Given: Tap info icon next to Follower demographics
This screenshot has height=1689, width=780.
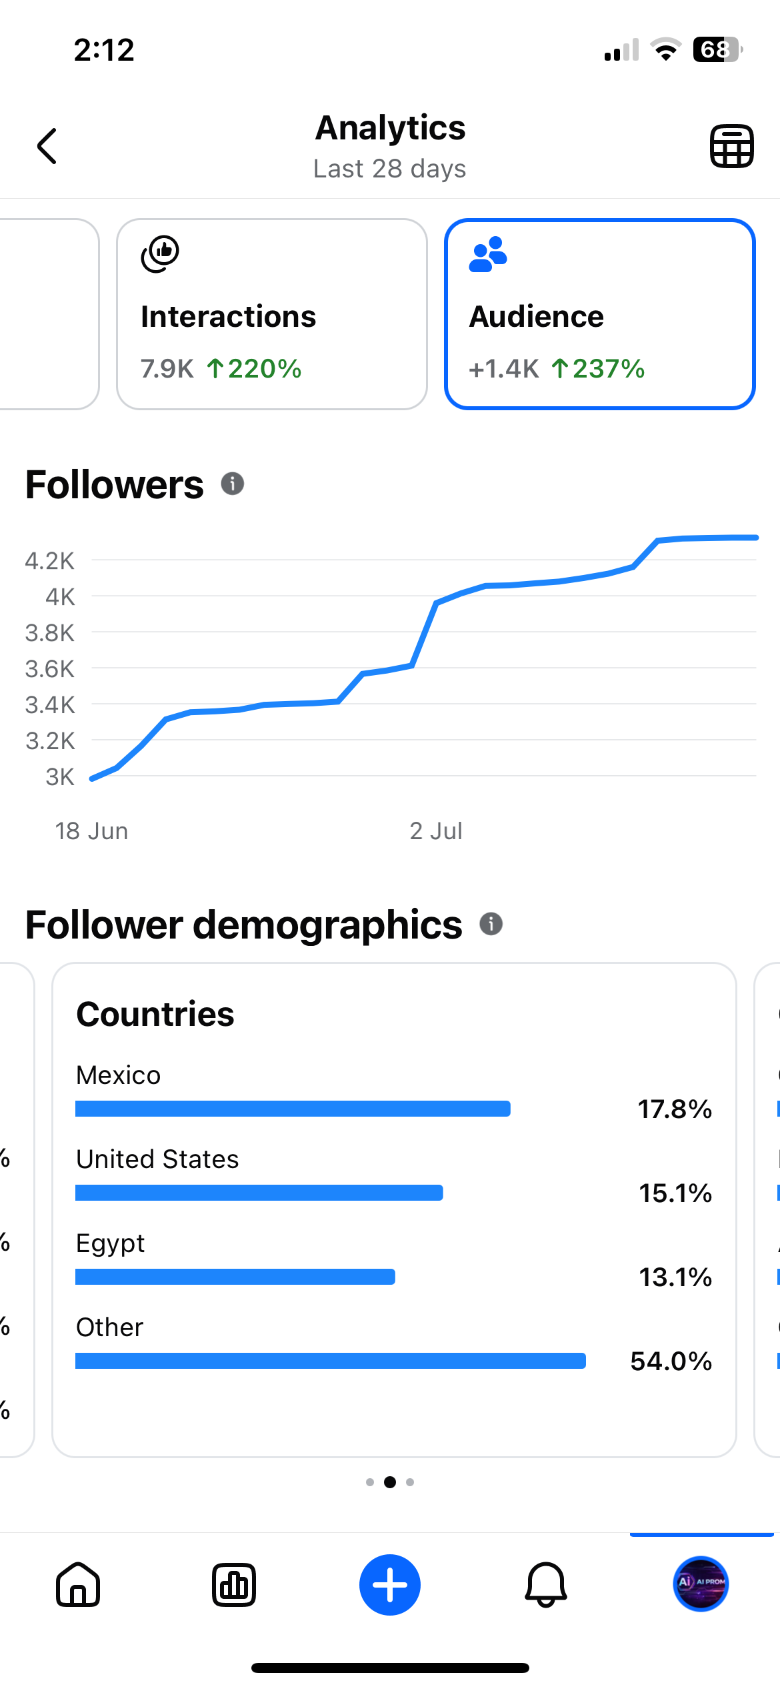Looking at the screenshot, I should [x=491, y=924].
